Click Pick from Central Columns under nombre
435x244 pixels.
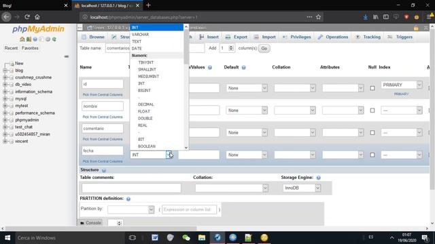tap(103, 117)
